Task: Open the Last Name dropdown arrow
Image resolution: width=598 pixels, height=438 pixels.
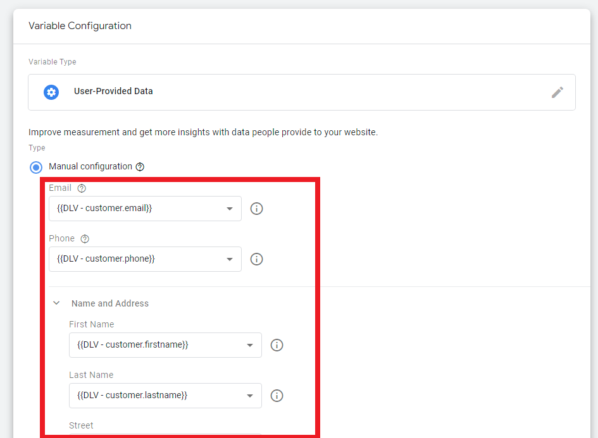Action: click(250, 396)
